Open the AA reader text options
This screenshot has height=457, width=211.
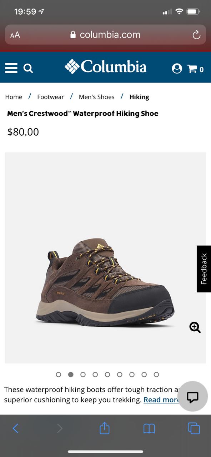click(x=15, y=35)
